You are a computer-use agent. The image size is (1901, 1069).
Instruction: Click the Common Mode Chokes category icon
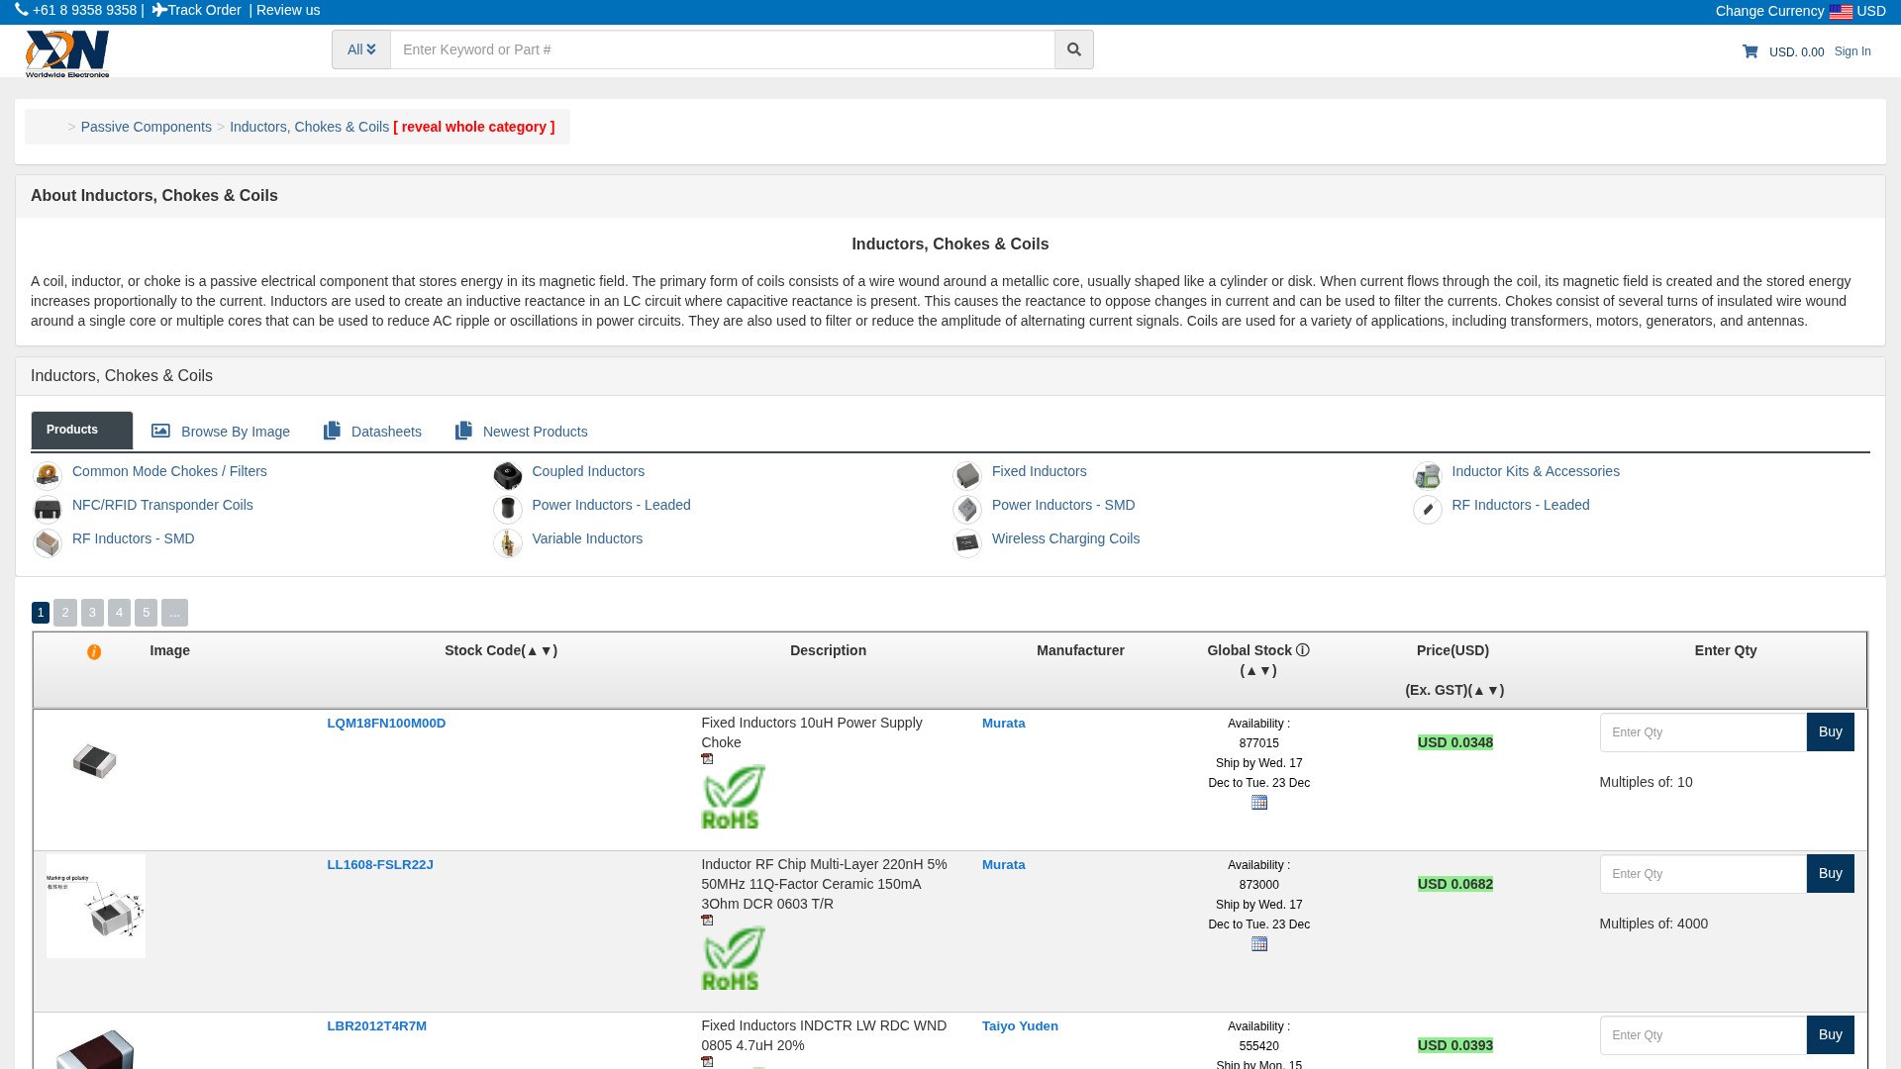[48, 476]
